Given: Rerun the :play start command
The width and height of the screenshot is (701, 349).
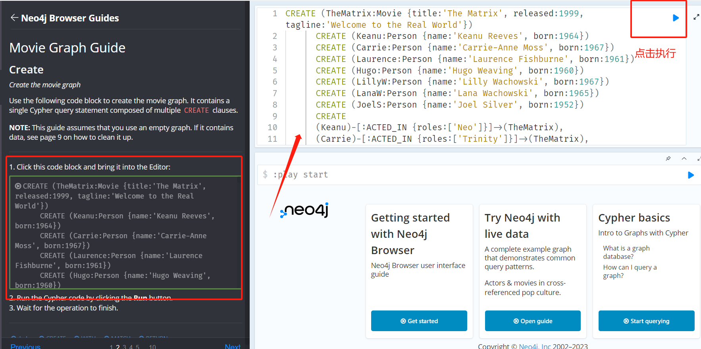Looking at the screenshot, I should (691, 175).
